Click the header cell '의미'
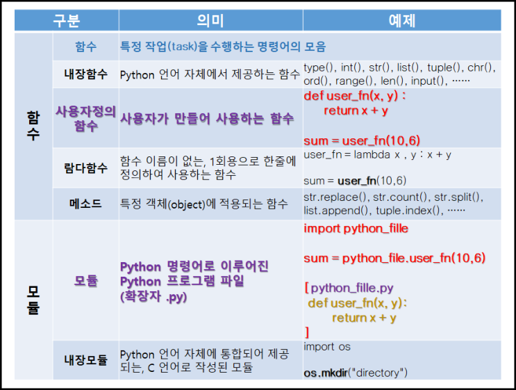The height and width of the screenshot is (390, 516). tap(210, 20)
